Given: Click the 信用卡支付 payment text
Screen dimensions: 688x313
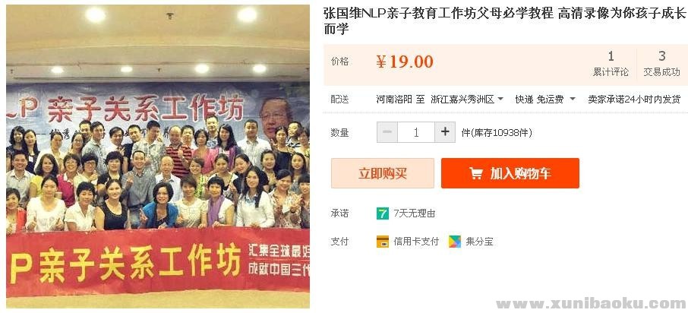Looking at the screenshot, I should click(x=416, y=242).
